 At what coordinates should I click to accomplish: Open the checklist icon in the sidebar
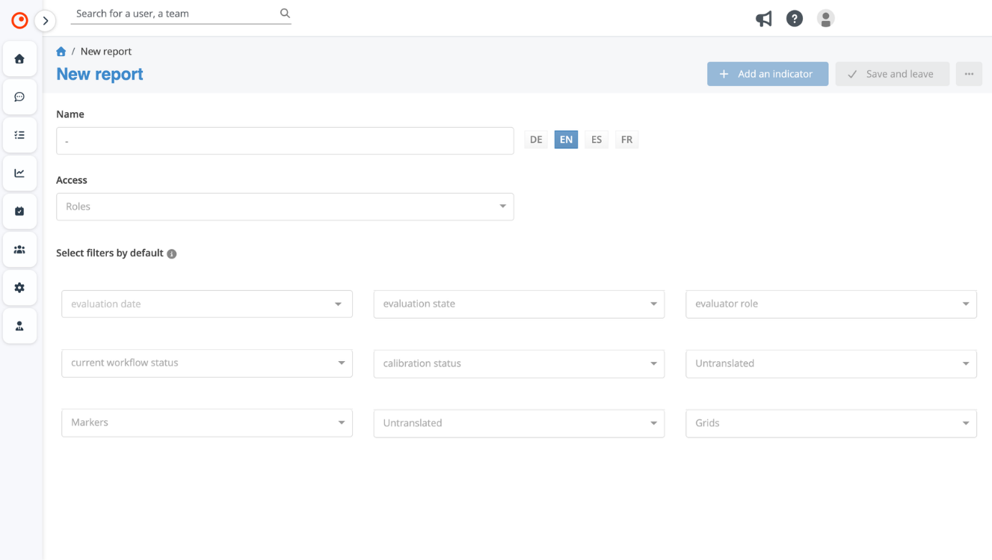click(19, 135)
